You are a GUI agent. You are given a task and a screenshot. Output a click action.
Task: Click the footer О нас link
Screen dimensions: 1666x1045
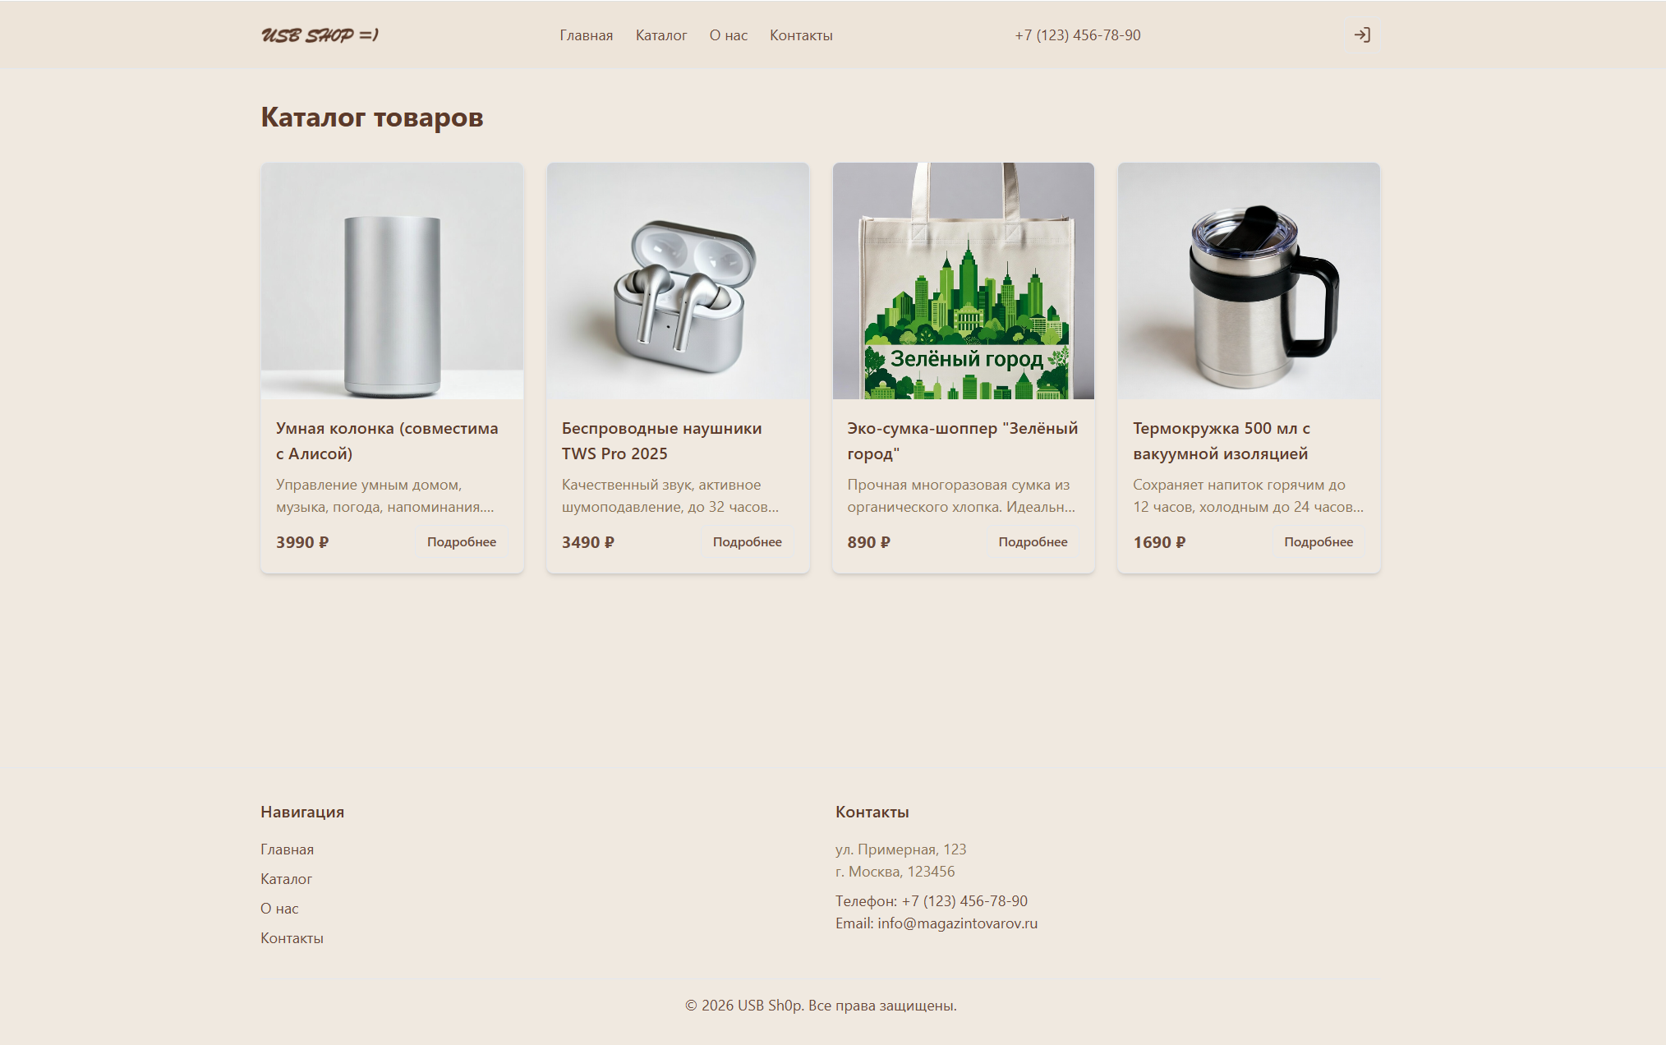coord(279,909)
